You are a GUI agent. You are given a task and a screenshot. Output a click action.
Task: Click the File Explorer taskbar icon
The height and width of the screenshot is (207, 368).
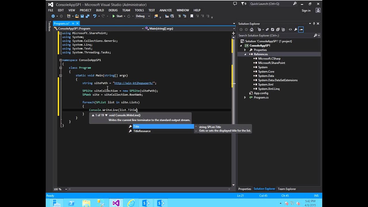point(86,203)
